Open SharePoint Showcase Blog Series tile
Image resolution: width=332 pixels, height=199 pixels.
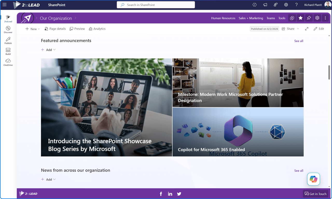click(x=106, y=107)
